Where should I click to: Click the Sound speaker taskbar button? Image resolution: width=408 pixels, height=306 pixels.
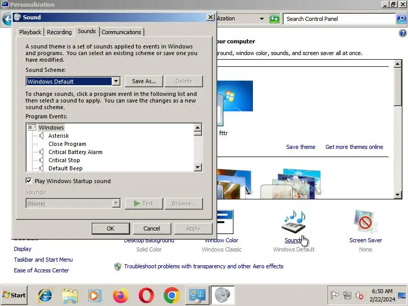(x=223, y=295)
